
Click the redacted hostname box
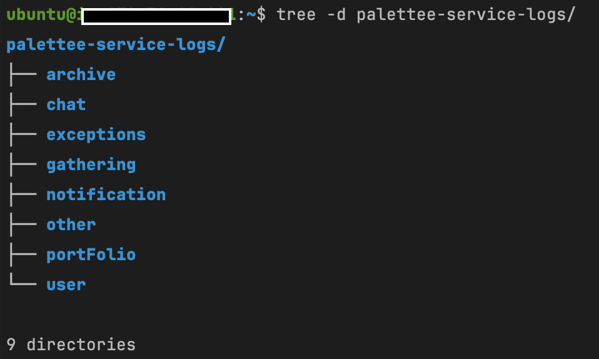[x=156, y=16]
